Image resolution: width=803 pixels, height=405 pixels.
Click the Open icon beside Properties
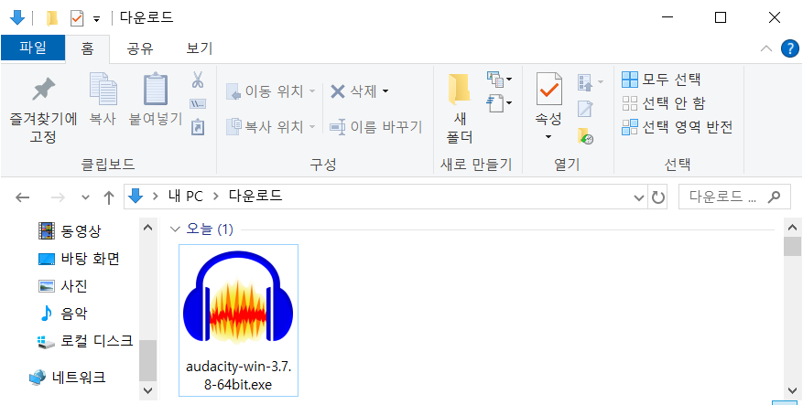pos(585,81)
